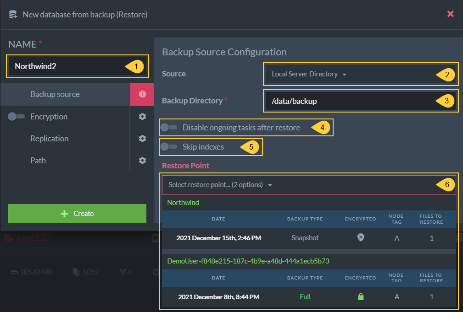This screenshot has width=463, height=312.
Task: Open the Select restore point dropdown
Action: coord(309,185)
